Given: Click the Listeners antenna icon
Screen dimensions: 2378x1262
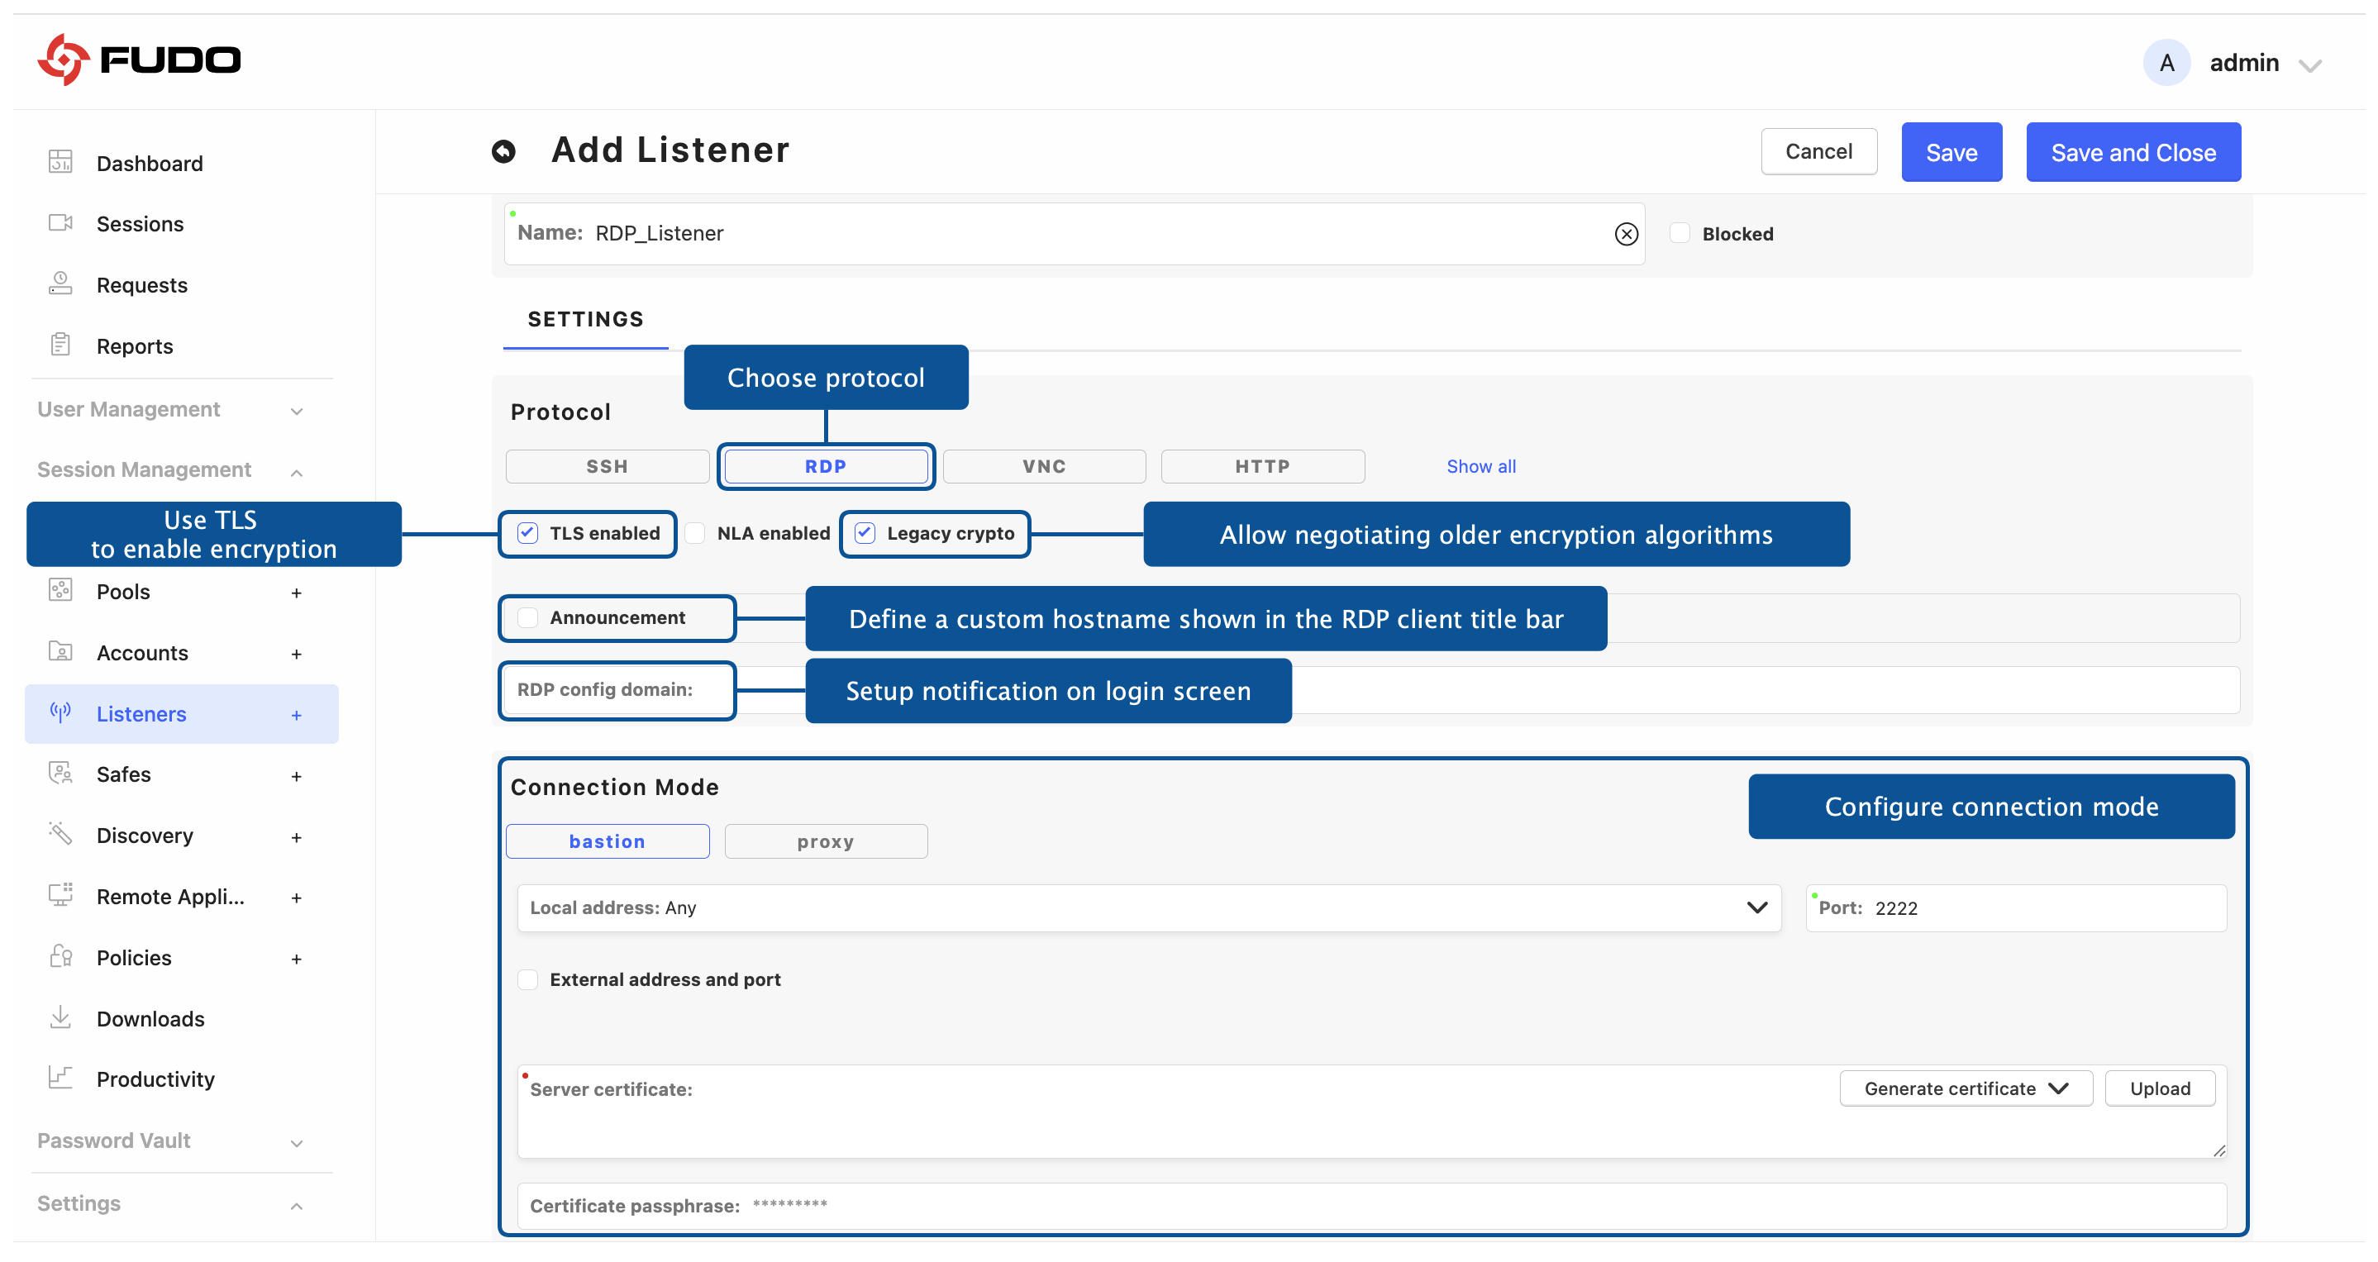Looking at the screenshot, I should [61, 712].
